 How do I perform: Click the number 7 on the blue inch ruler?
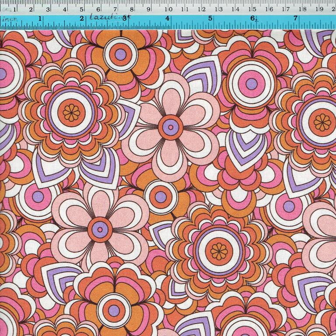tap(295, 18)
